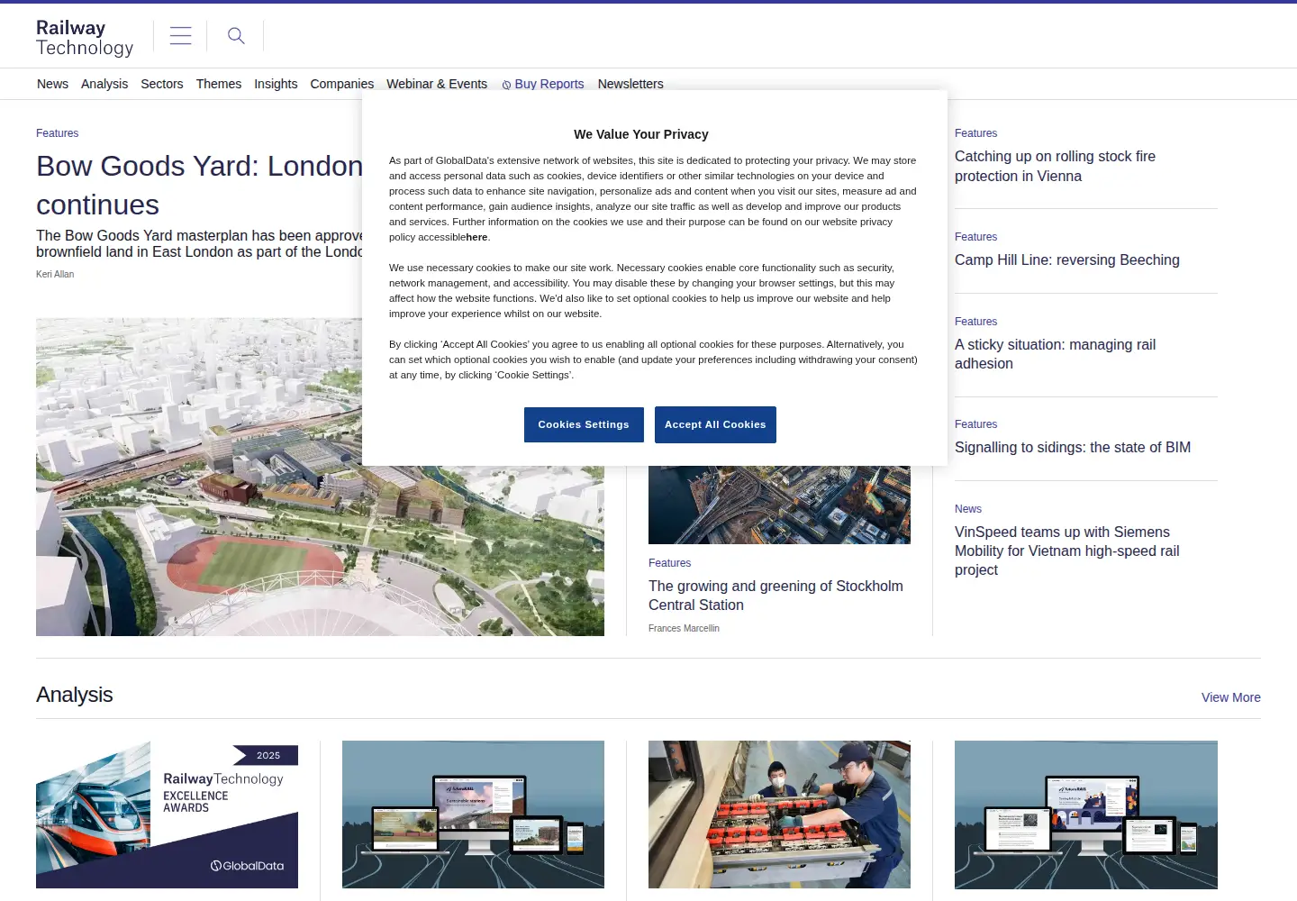Open the hamburger menu icon
Viewport: 1297px width, 901px height.
click(x=180, y=36)
